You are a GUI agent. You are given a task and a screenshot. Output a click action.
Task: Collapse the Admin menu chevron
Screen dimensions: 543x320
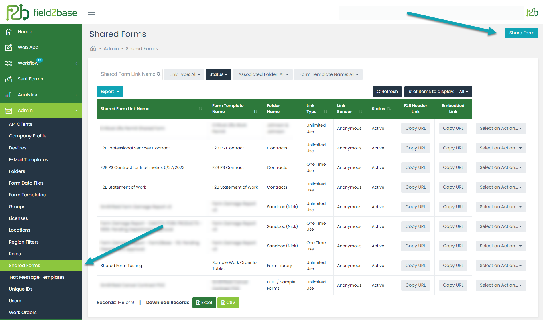pos(76,110)
